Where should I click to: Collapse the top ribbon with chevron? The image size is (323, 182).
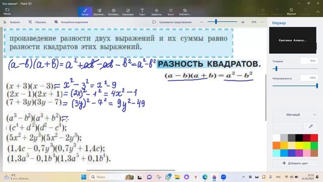[x=318, y=12]
